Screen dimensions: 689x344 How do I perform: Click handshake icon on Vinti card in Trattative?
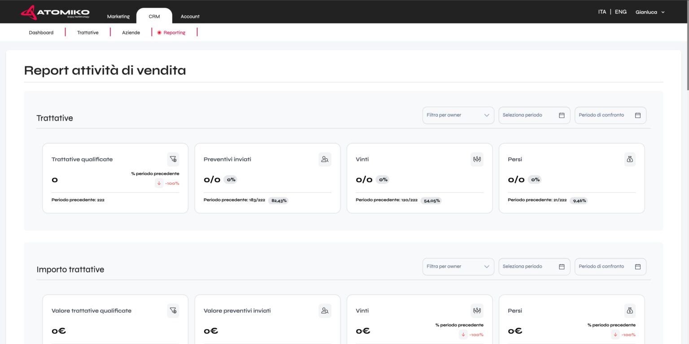coord(477,159)
